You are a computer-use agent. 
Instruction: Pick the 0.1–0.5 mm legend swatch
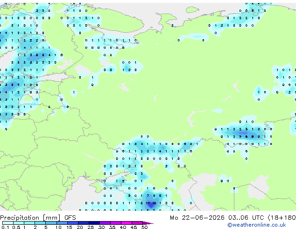tap(8, 223)
